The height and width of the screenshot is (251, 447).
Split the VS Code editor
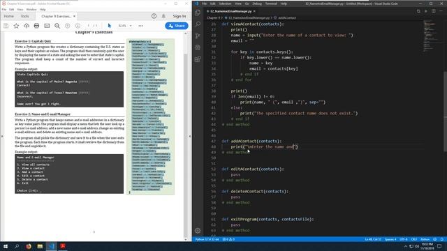[x=433, y=11]
